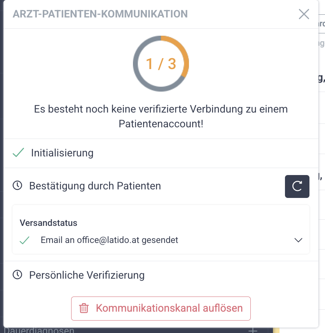325x333 pixels.
Task: Click the plus icon next to Dauerdiagnosen
Action: pyautogui.click(x=253, y=331)
